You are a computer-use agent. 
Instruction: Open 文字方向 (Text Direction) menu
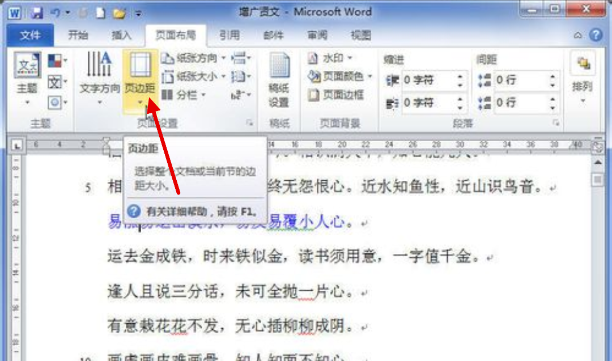point(100,78)
